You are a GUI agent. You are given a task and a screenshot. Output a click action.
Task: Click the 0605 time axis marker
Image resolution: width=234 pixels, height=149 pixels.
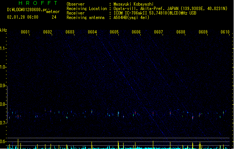pyautogui.click(x=114, y=32)
